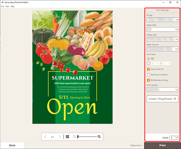
Task: Go to the next page arrow
Action: (x=60, y=137)
